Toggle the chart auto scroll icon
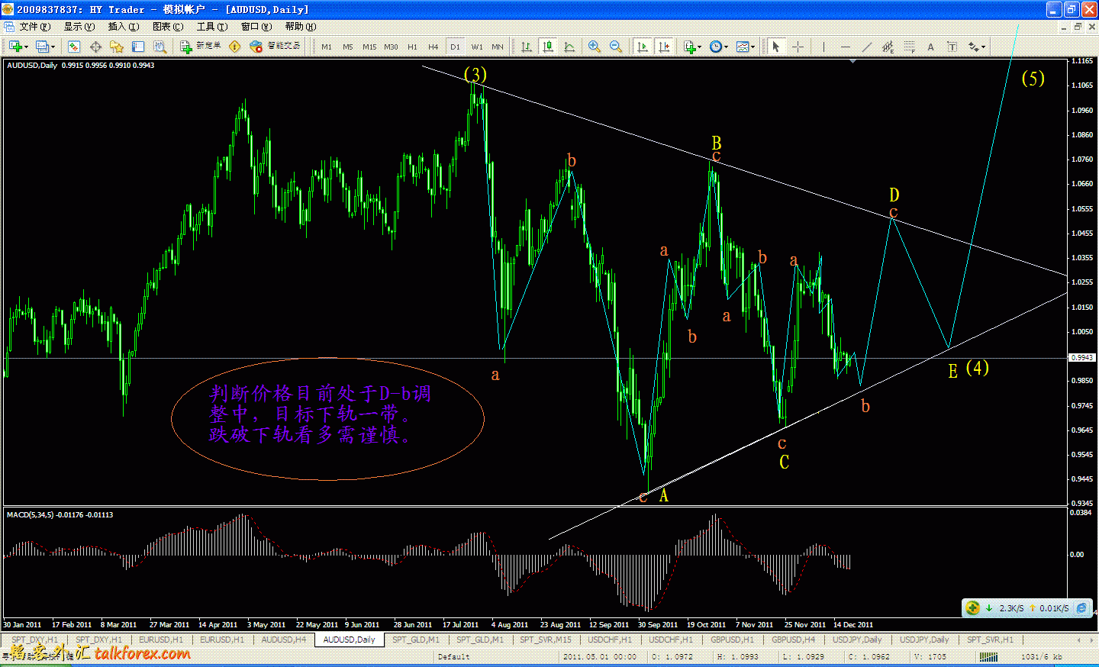Screen dimensions: 1099x667 643,47
